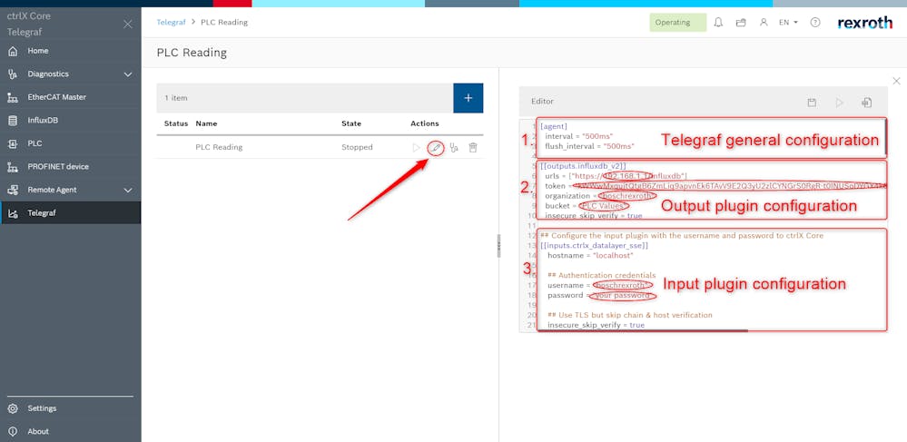Screen dimensions: 907x442
Task: Expand the Diagnostics menu chevron
Action: [128, 74]
